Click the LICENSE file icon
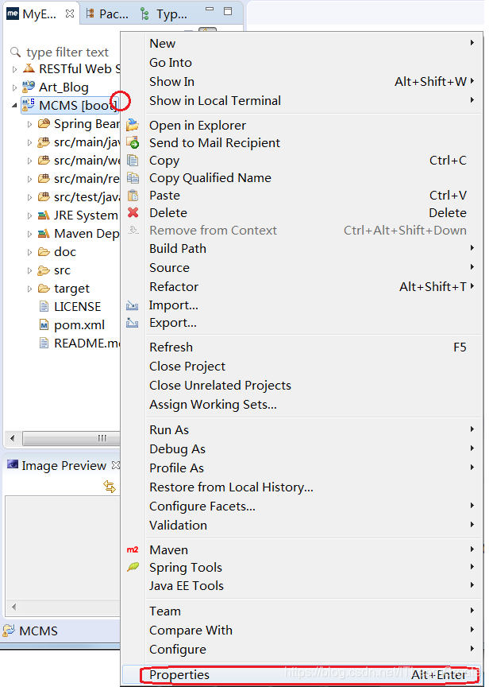The width and height of the screenshot is (489, 687). tap(44, 307)
